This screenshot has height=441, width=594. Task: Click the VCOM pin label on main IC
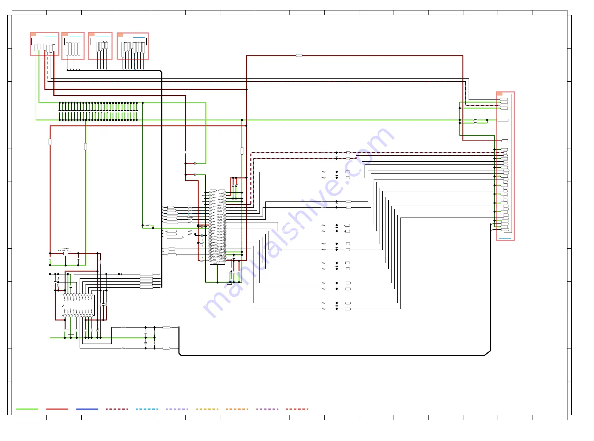[221, 259]
